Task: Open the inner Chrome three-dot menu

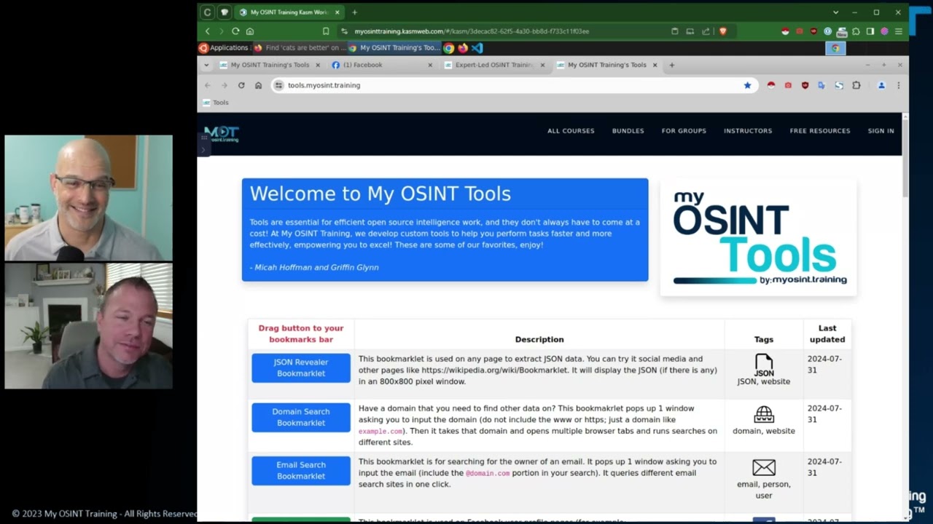Action: click(898, 85)
